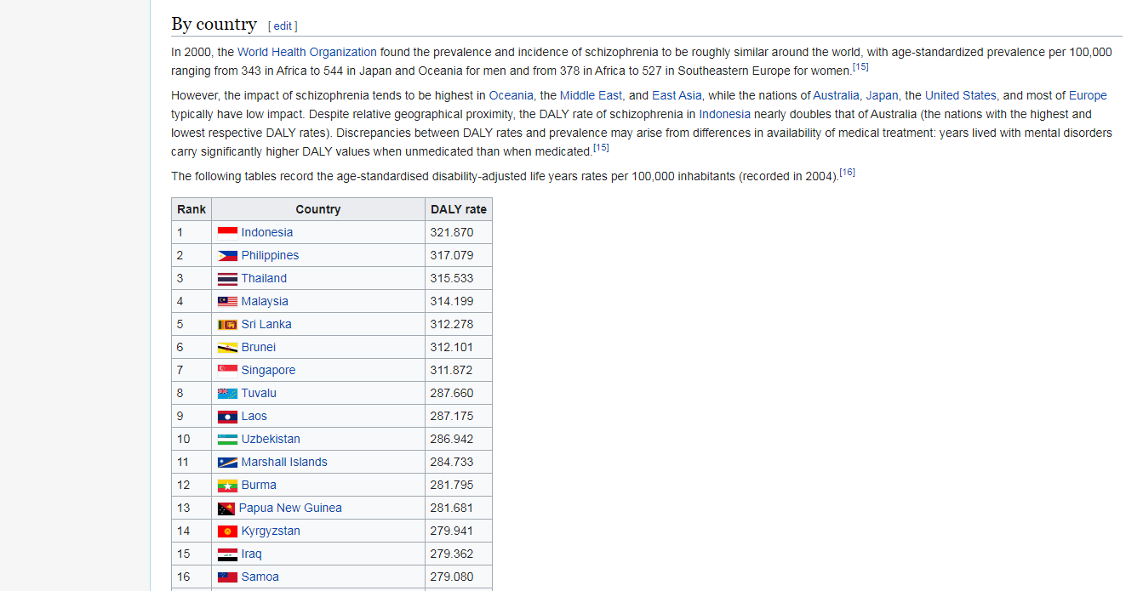This screenshot has height=591, width=1143.
Task: Click the Rank column header
Action: [x=191, y=209]
